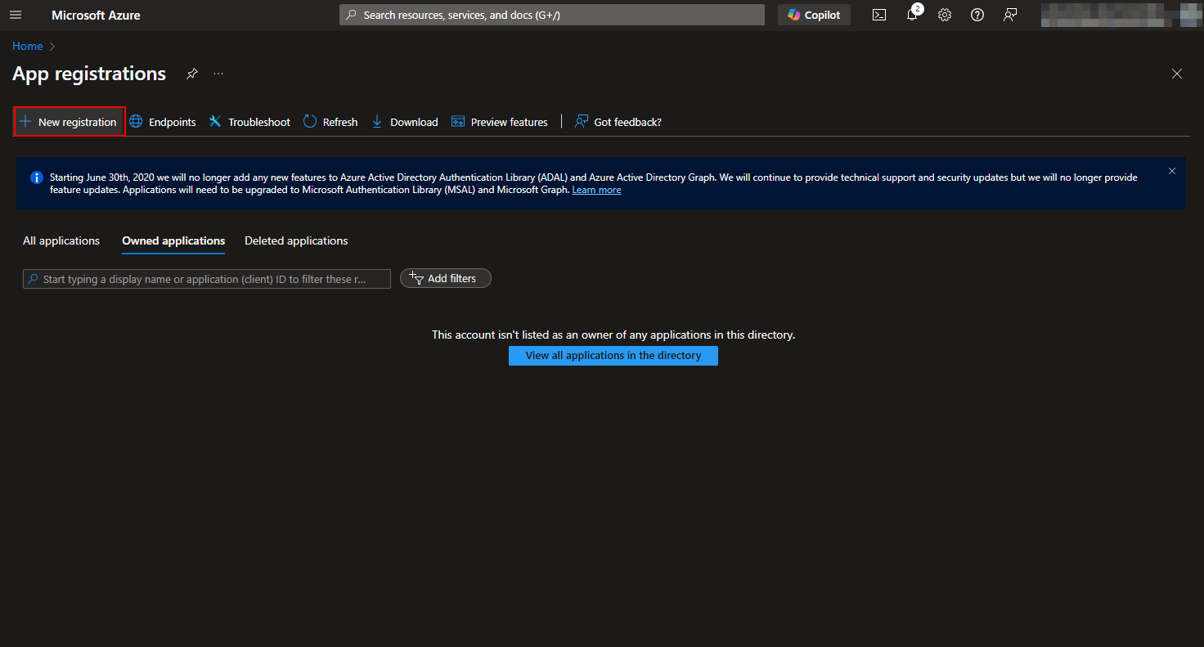
Task: Open the Help question mark icon
Action: pos(977,15)
